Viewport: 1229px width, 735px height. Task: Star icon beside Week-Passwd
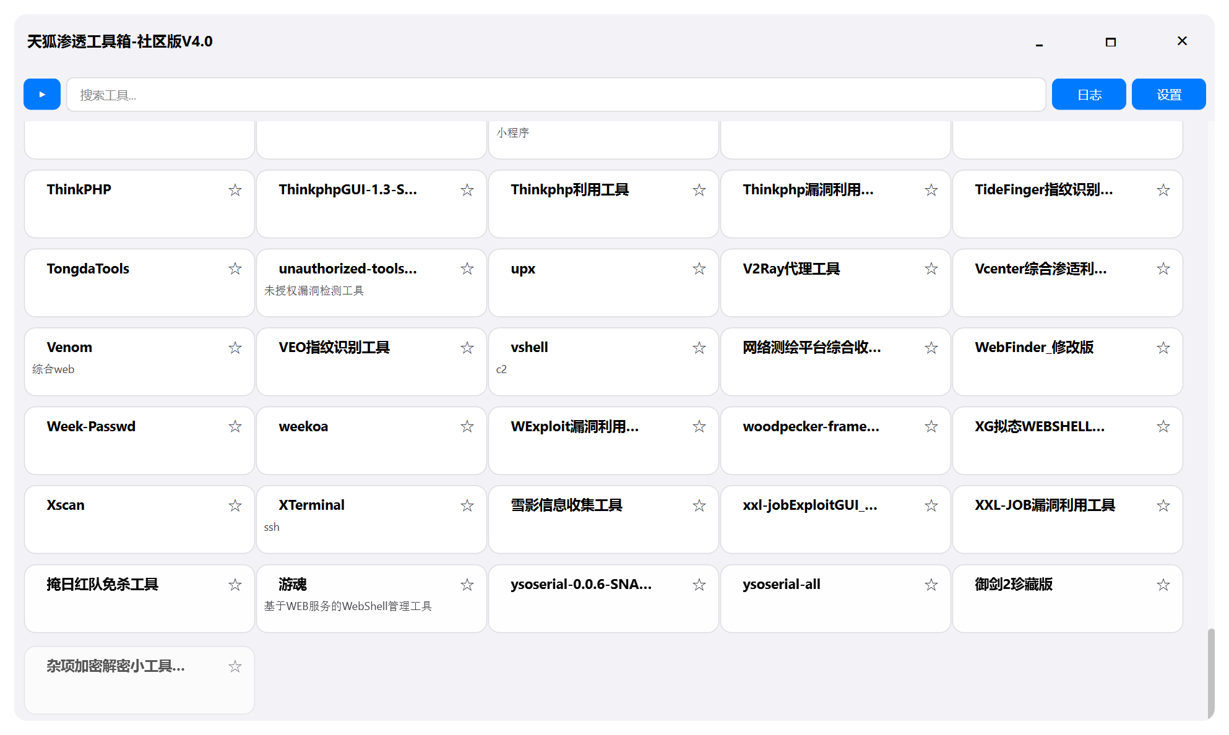coord(235,426)
